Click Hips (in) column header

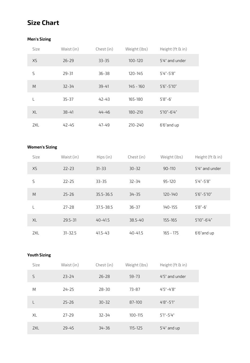click(x=104, y=157)
